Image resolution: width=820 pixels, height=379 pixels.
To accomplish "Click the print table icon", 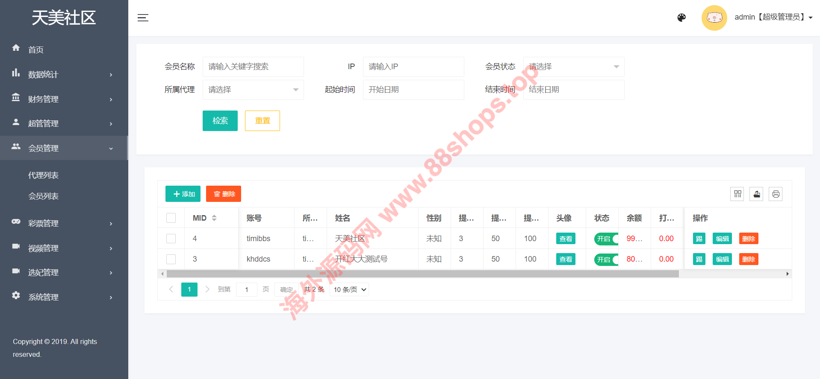I will point(776,194).
